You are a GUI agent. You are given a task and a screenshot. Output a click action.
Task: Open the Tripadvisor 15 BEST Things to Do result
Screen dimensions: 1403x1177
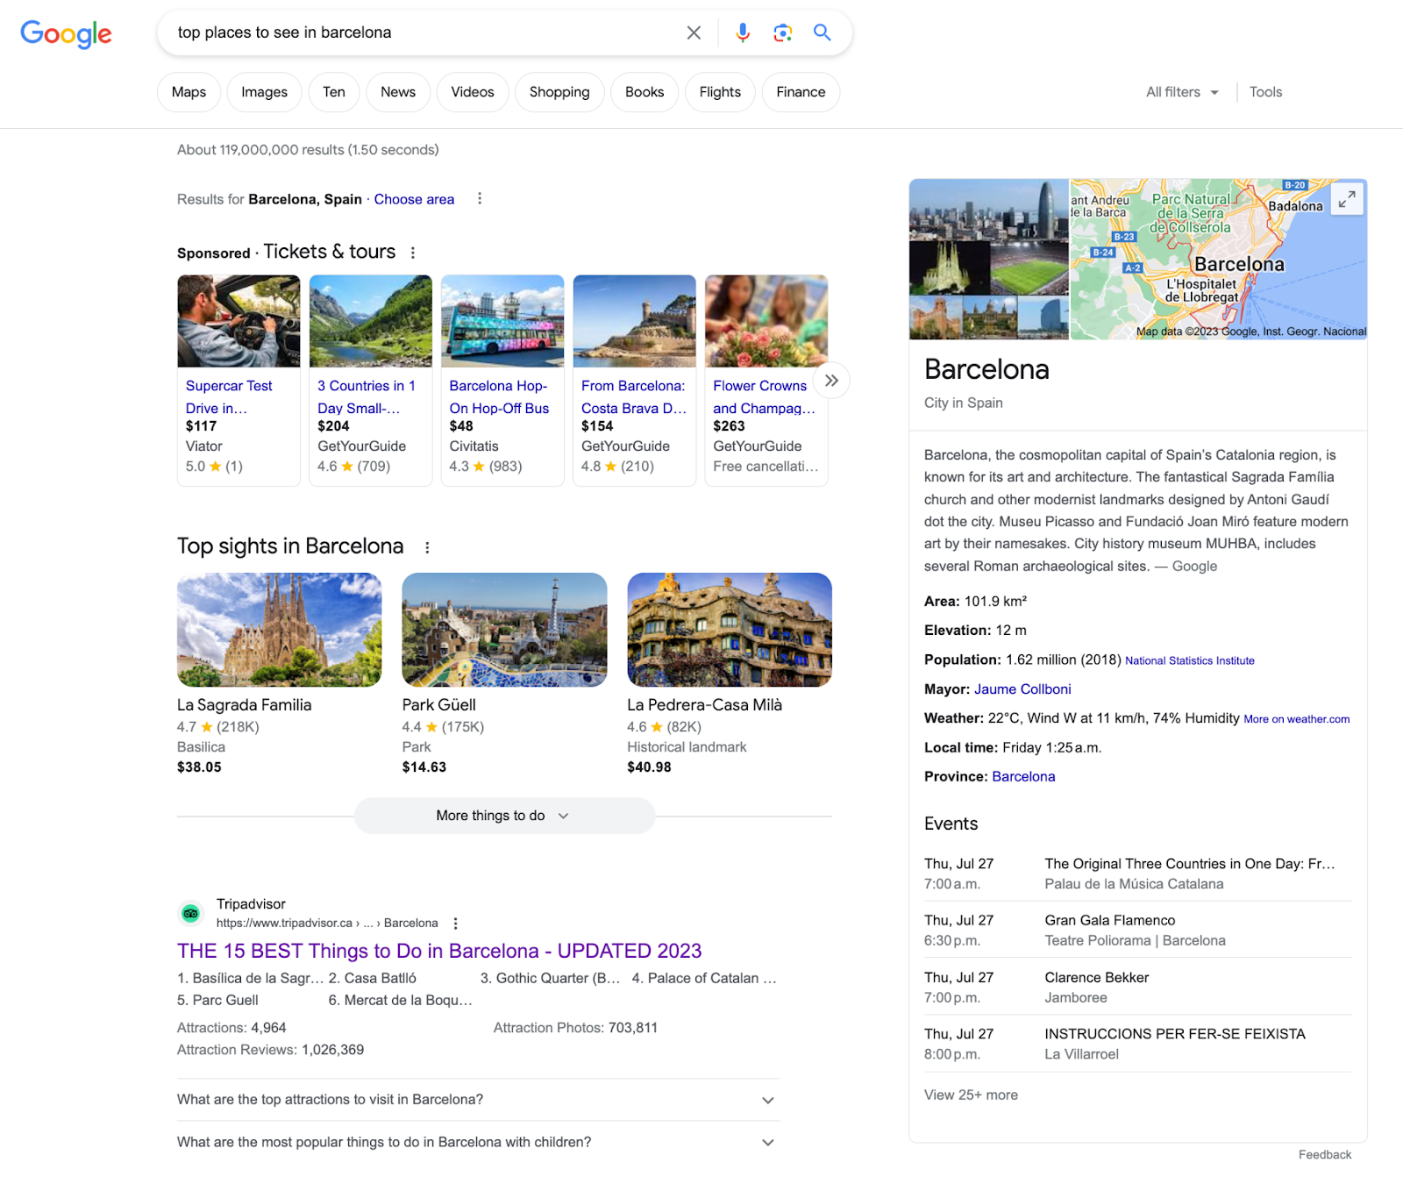tap(439, 951)
